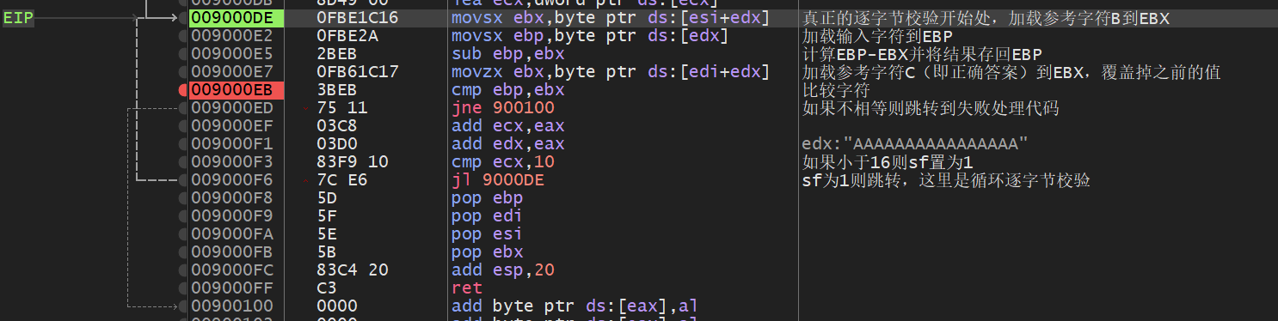Select address 00900100 in the disassembly
Screen dimensions: 1278x321
coord(231,306)
